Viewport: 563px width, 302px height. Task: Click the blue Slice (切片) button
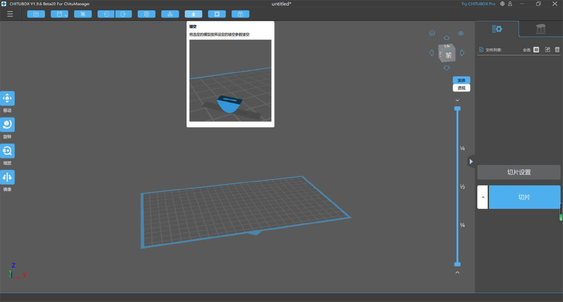tap(524, 197)
